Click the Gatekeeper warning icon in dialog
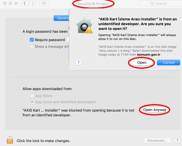 tap(85, 26)
